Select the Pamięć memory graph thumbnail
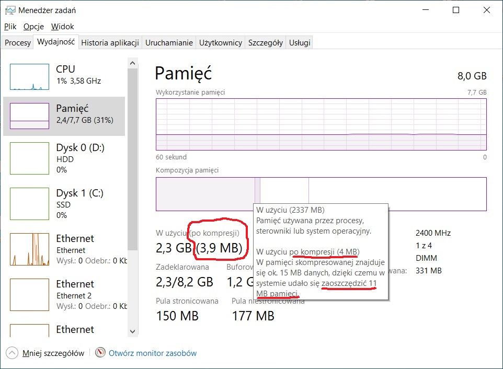The image size is (503, 369). tap(29, 116)
